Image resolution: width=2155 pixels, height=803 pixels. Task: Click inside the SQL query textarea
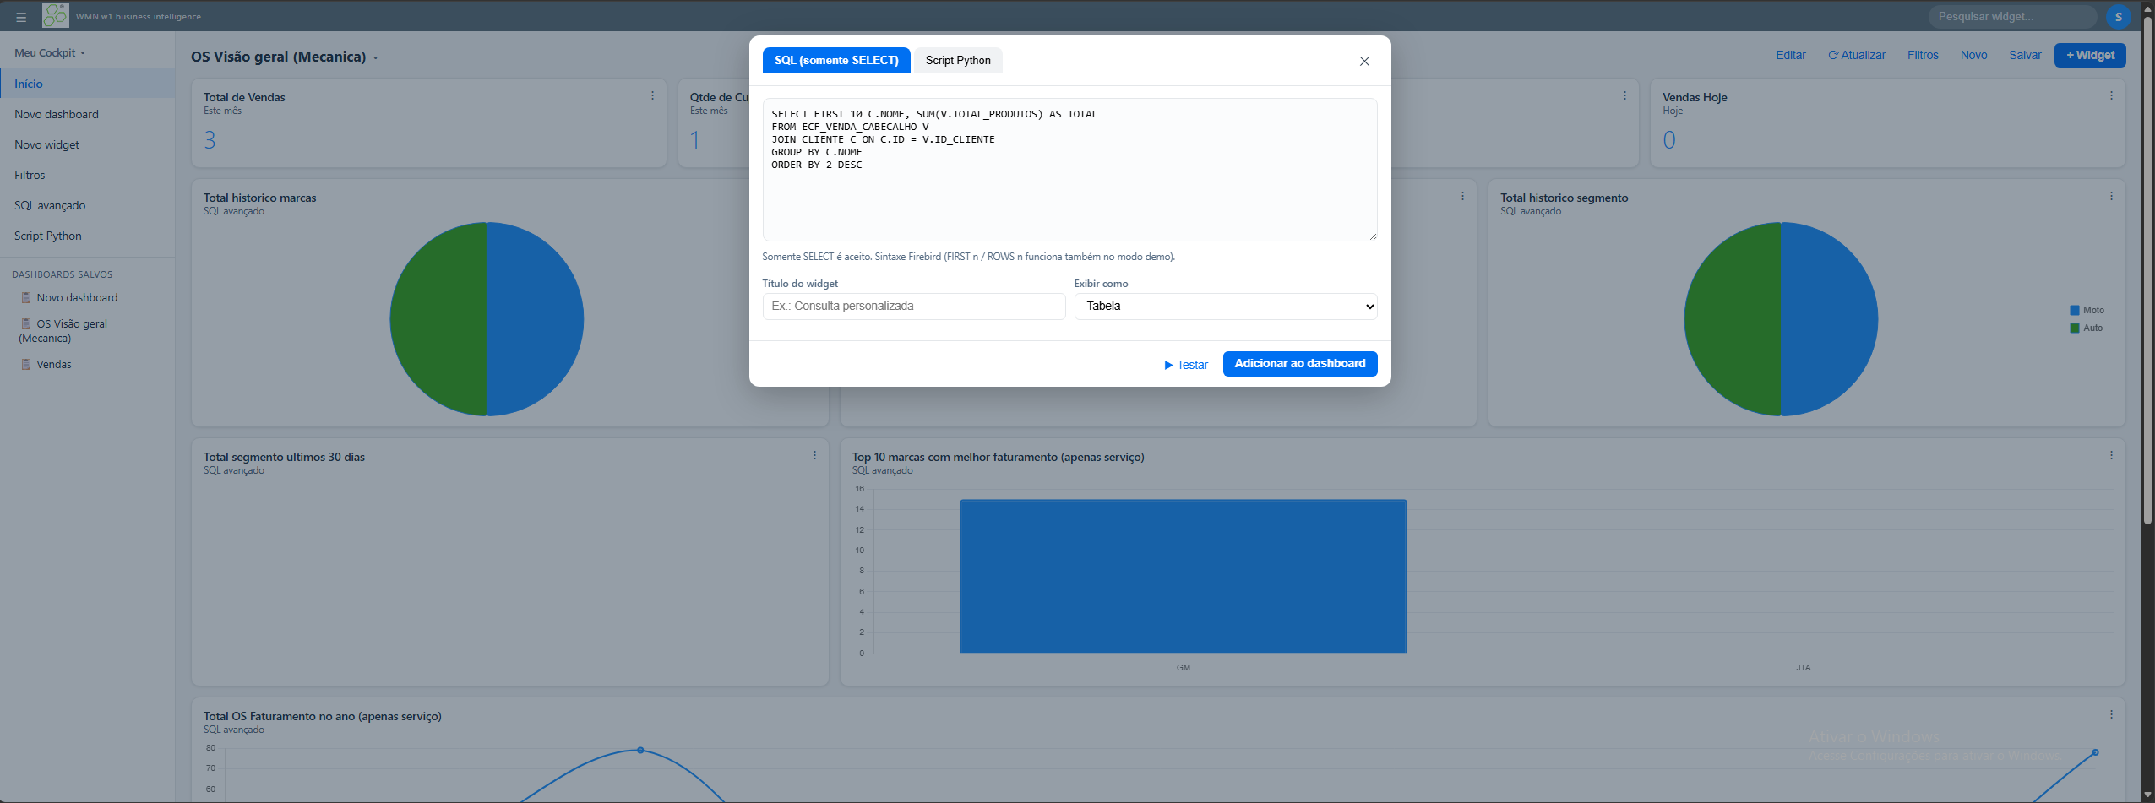1069,170
